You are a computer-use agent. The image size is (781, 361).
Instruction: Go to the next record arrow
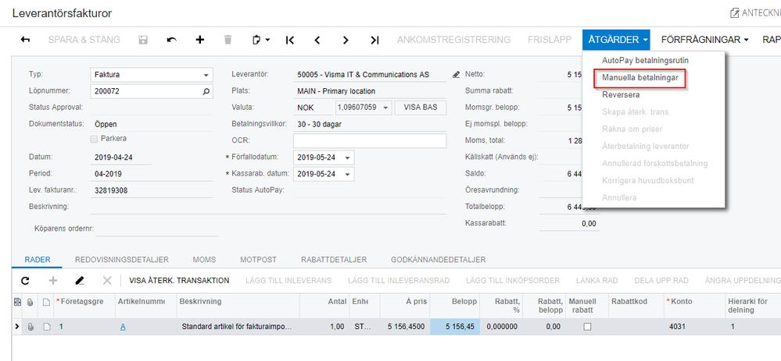346,40
